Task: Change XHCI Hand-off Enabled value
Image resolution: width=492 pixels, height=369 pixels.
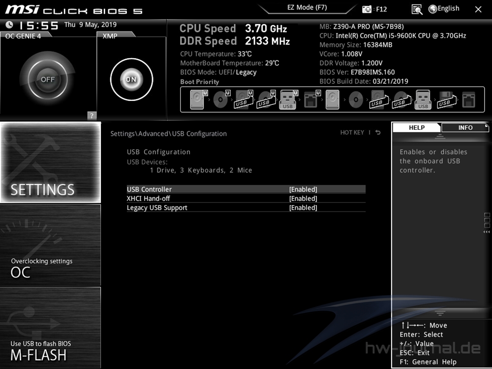Action: 303,198
